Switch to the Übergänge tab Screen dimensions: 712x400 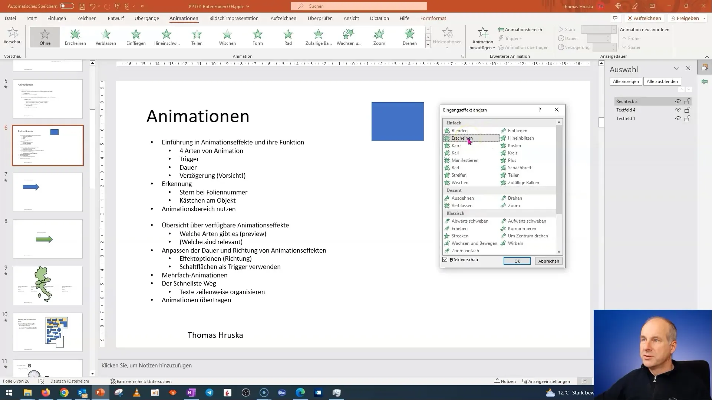pos(147,18)
